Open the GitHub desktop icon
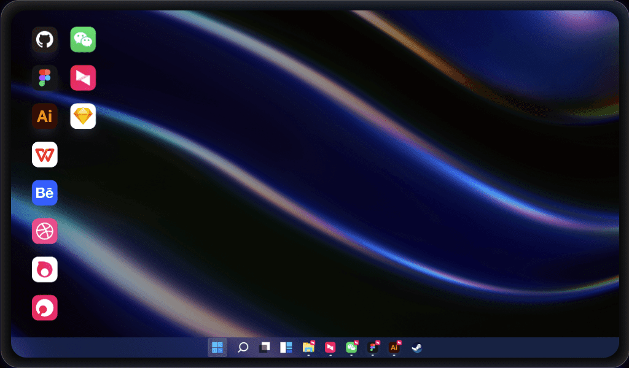This screenshot has height=368, width=629. point(45,40)
